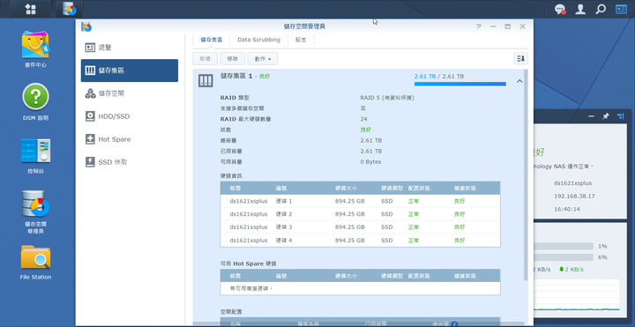Open File Station desktop icon

[35, 263]
